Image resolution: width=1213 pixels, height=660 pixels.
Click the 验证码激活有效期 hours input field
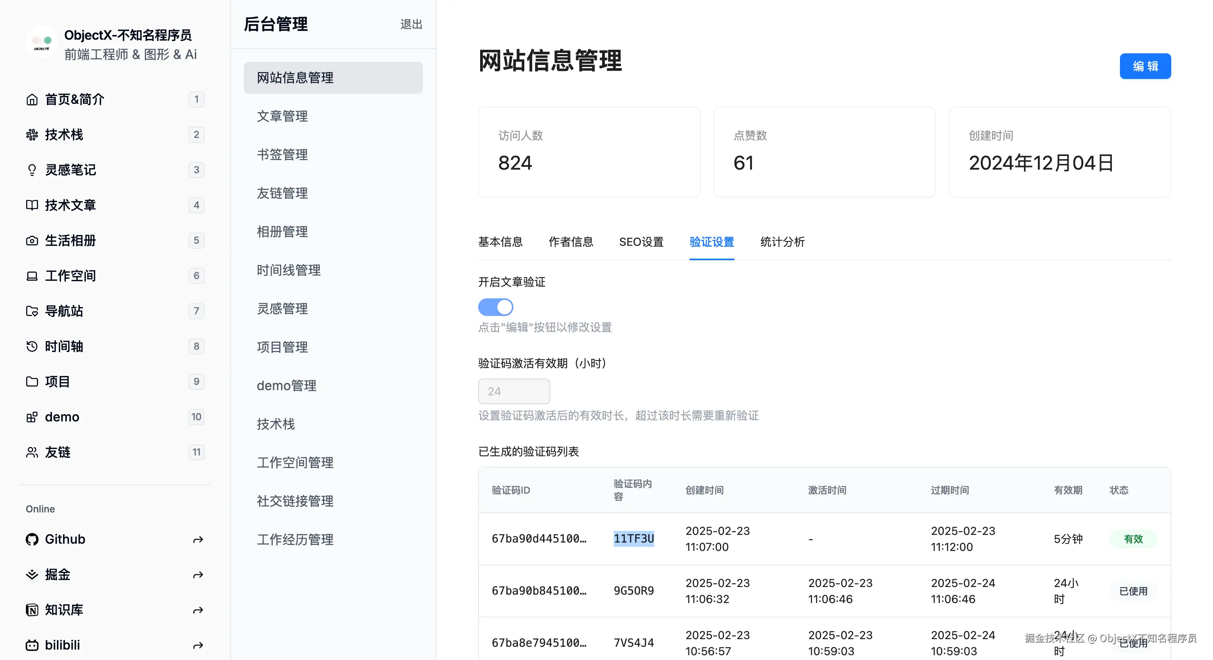pos(514,391)
